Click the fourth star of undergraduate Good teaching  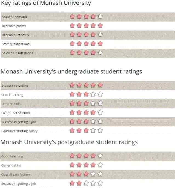pos(93,94)
